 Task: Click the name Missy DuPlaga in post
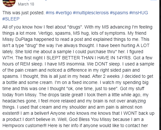click(x=17, y=39)
